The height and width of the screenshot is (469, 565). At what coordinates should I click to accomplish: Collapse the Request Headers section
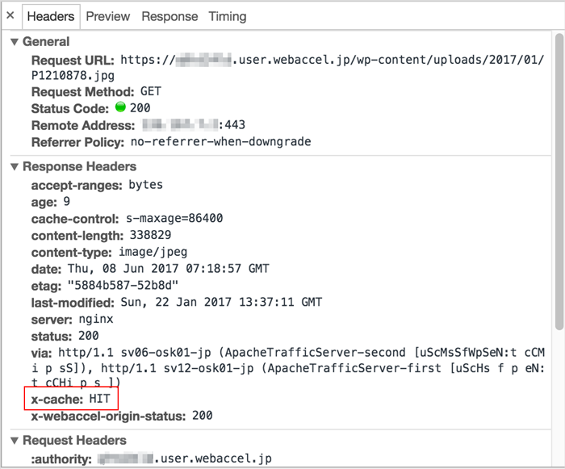pyautogui.click(x=15, y=441)
